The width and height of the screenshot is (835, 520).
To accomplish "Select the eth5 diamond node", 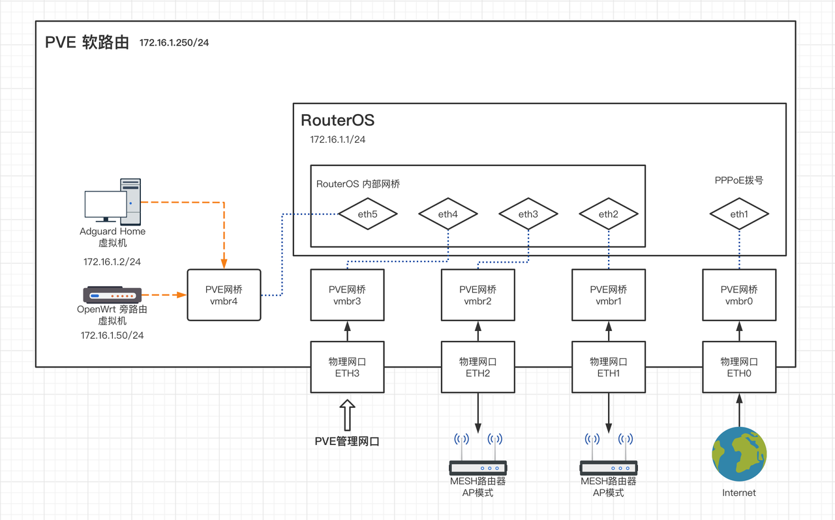I will pyautogui.click(x=368, y=214).
